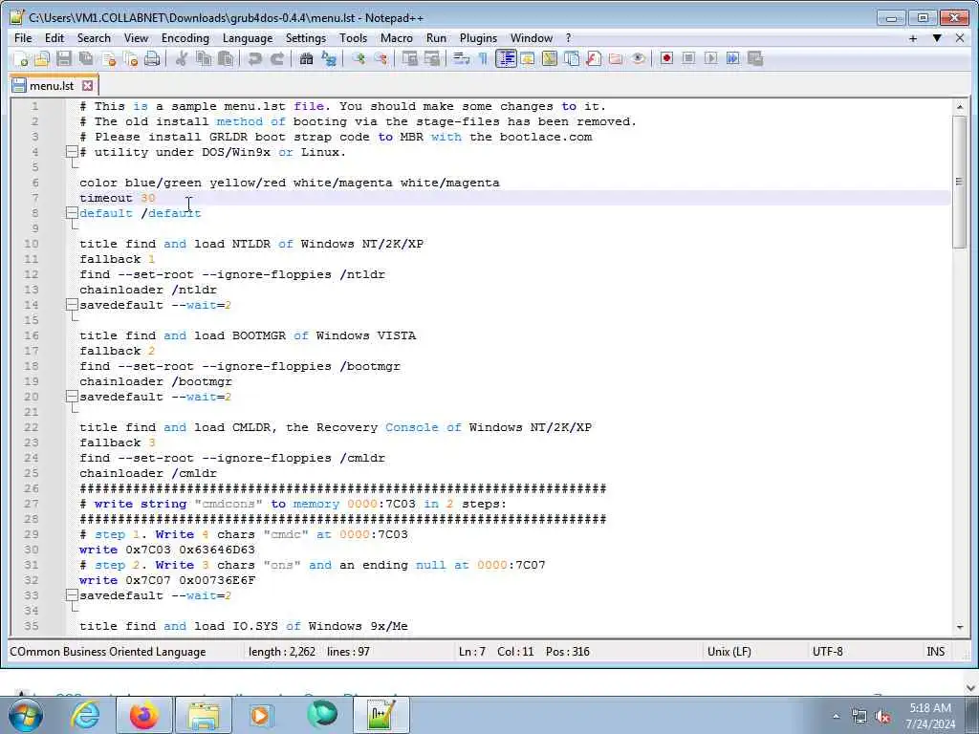Launch Firefox from the taskbar
Screen dimensions: 979x734
point(143,715)
